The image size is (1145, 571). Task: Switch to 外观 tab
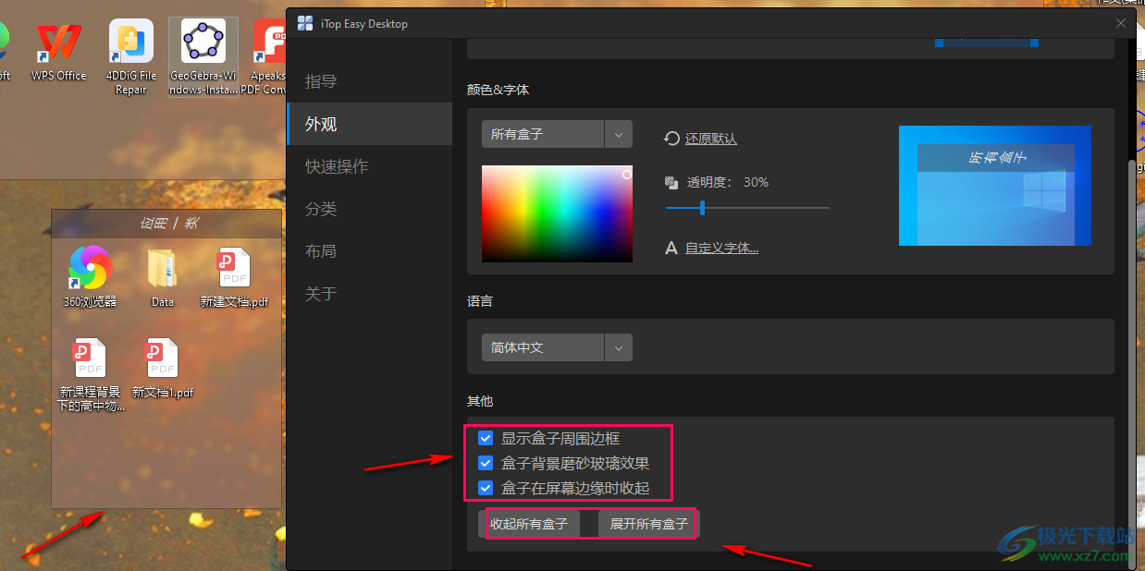click(369, 124)
